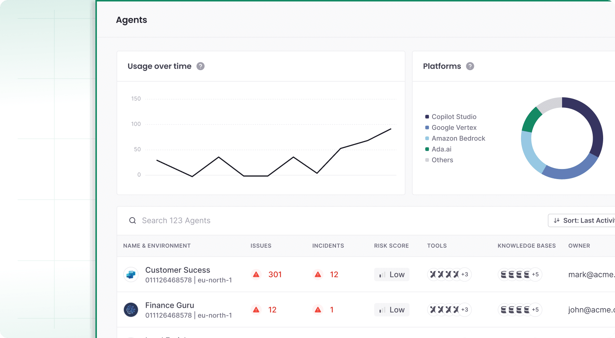This screenshot has height=338, width=615.
Task: Toggle Copilot Studio legend color swatch
Action: click(x=427, y=117)
